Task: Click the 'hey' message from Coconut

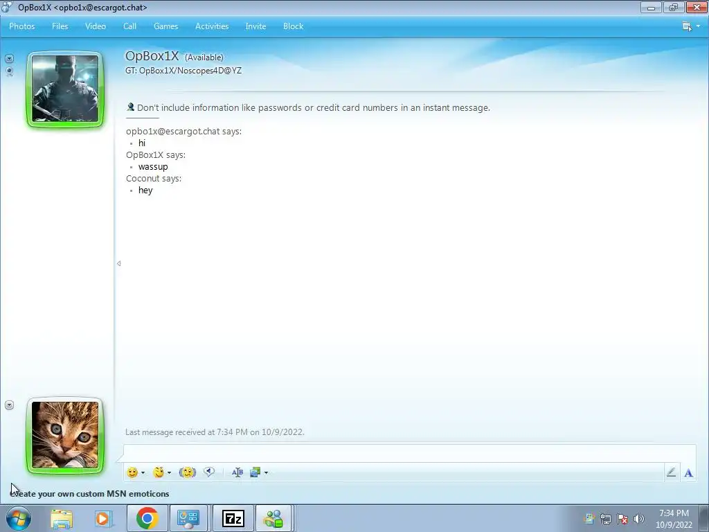Action: tap(145, 190)
